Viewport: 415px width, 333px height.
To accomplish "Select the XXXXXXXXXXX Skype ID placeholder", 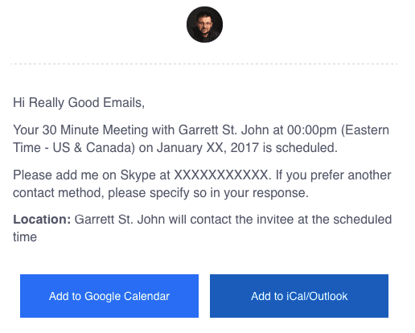I will point(222,175).
